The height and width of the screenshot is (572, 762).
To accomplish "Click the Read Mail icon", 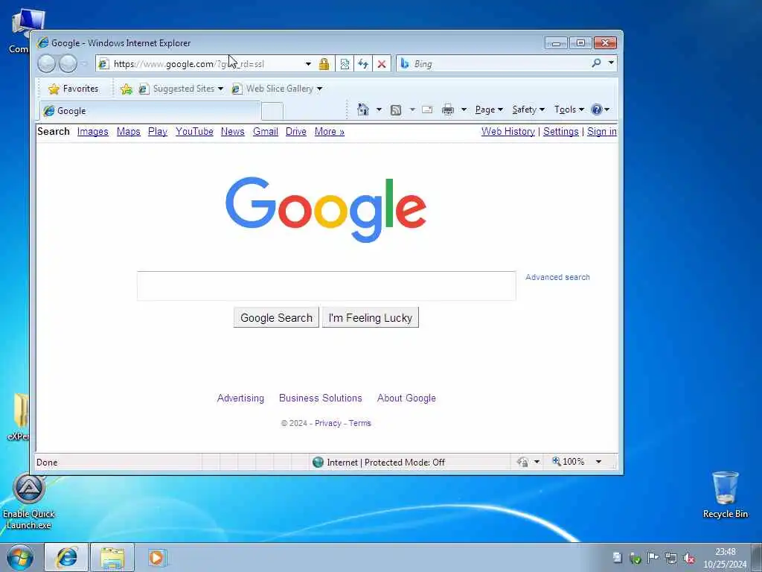I will 427,109.
